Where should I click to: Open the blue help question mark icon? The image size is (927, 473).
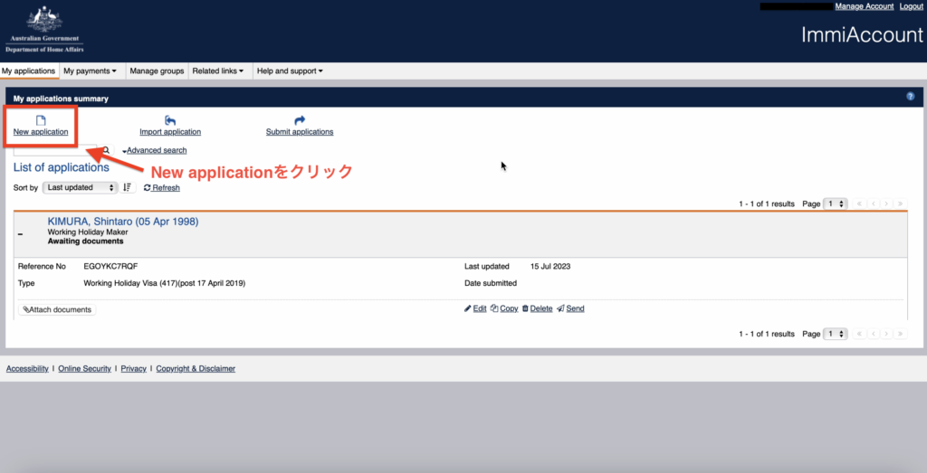coord(910,96)
